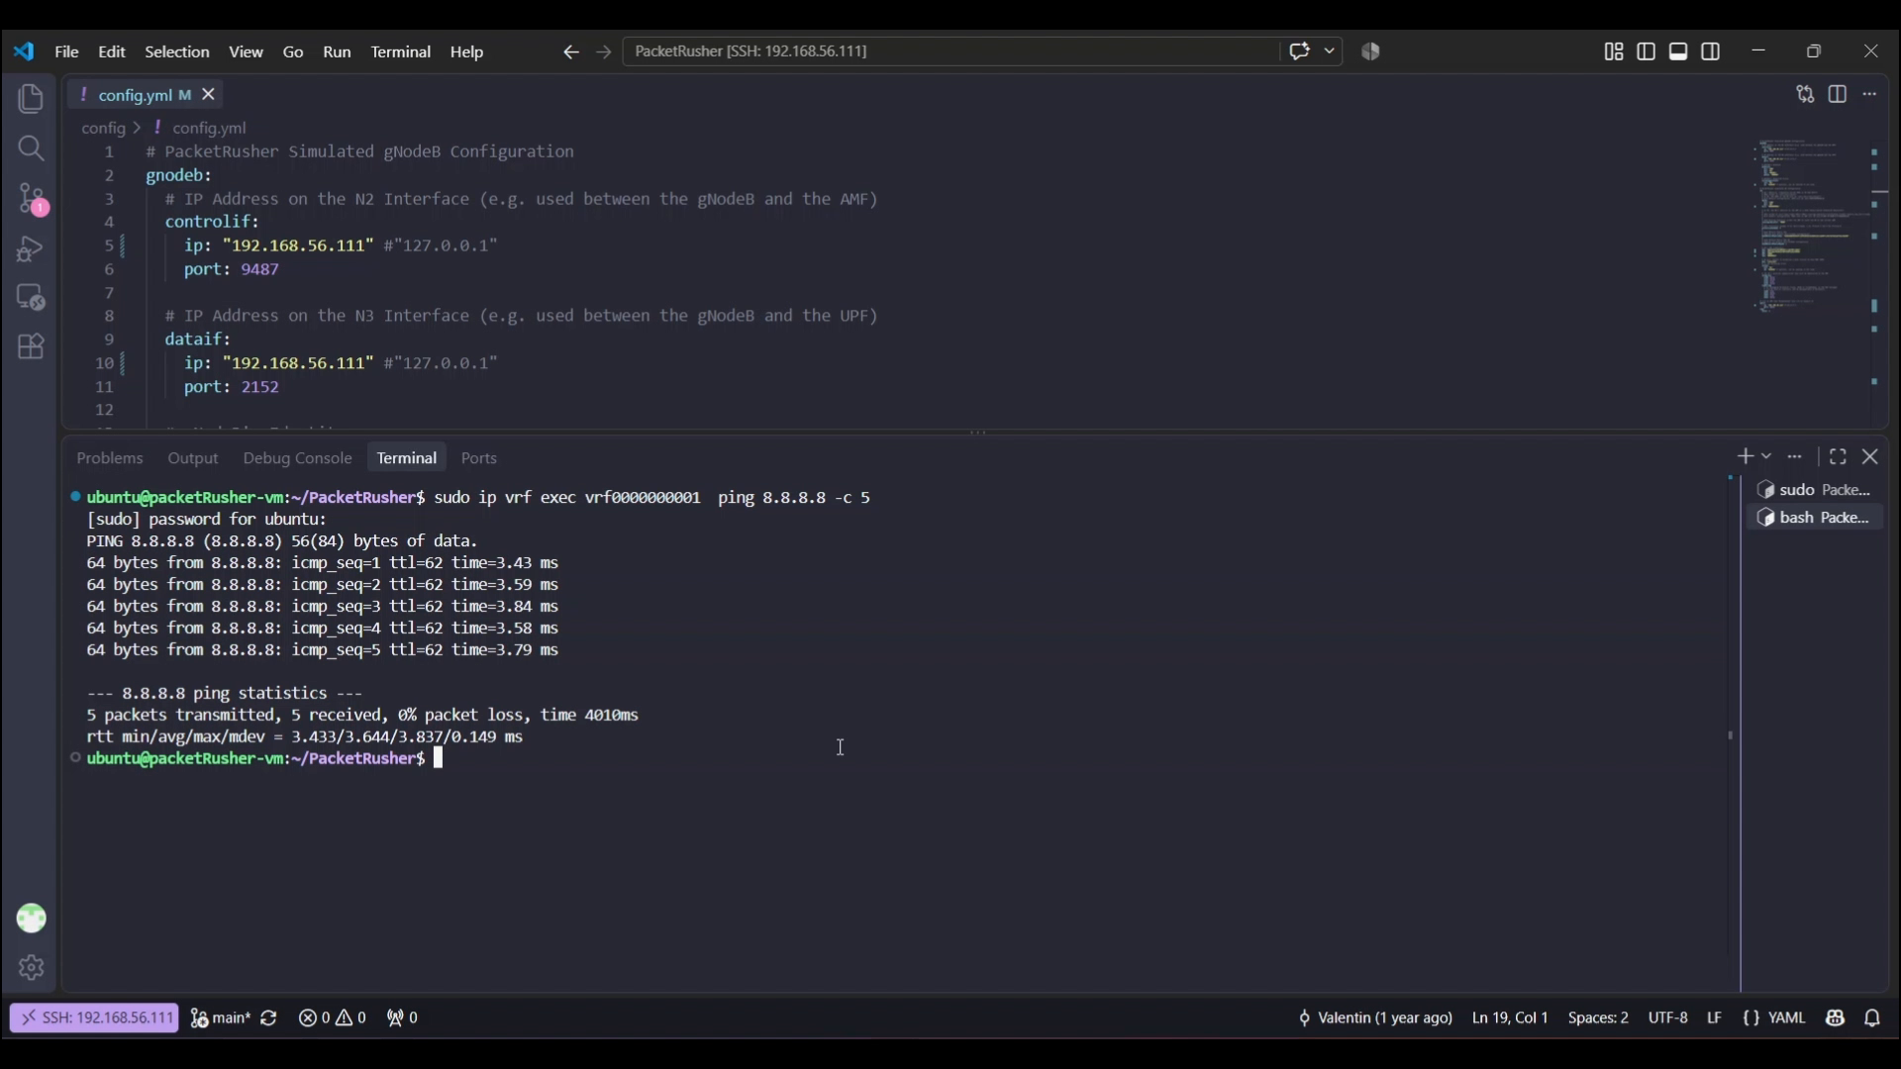This screenshot has height=1069, width=1901.
Task: Toggle Primary Side Bar visibility
Action: (x=1648, y=51)
